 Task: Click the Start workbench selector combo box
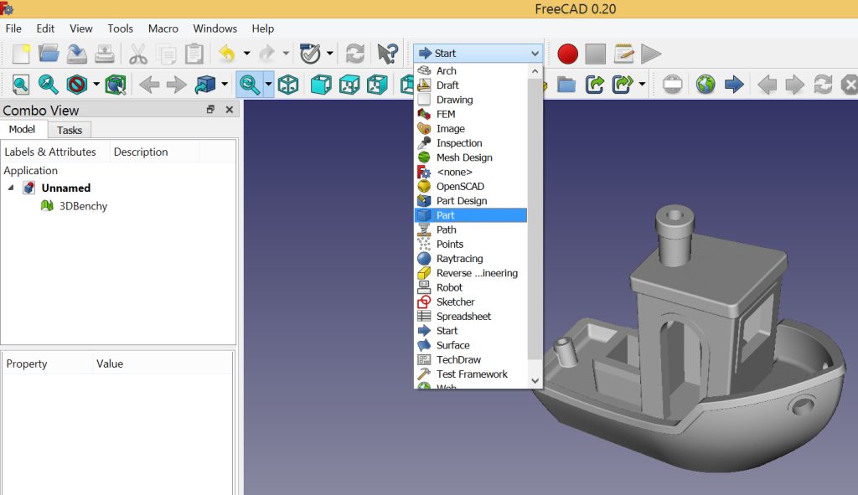click(x=478, y=53)
